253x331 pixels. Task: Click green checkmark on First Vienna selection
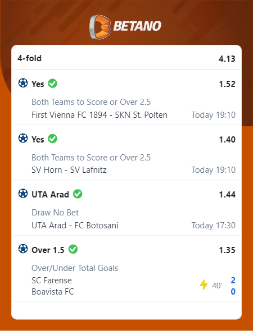52,84
